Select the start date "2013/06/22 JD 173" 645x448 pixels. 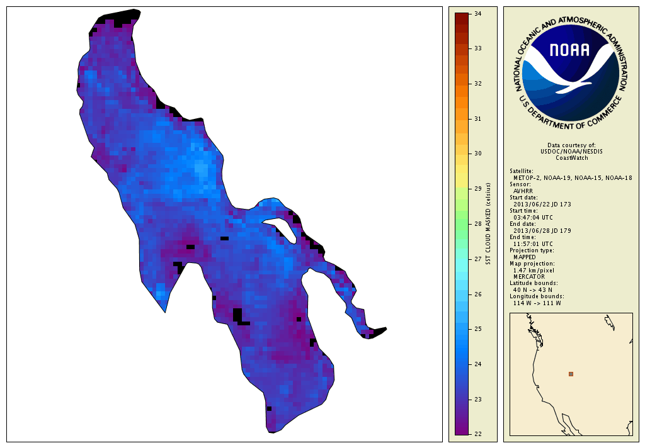pyautogui.click(x=542, y=204)
